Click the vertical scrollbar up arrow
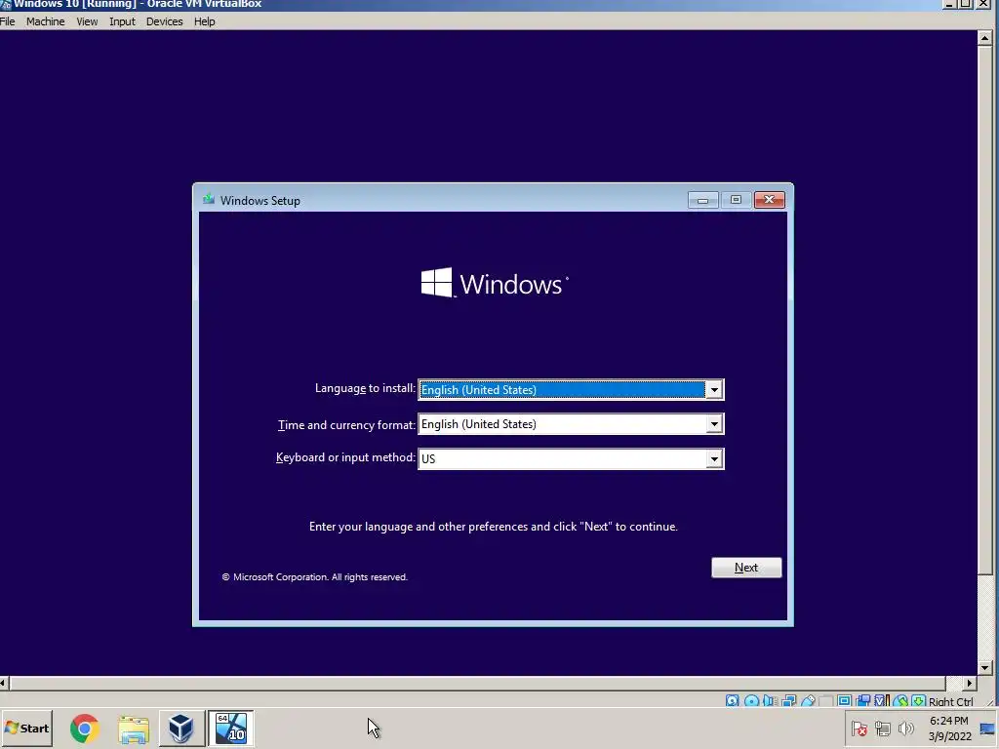Screen dimensions: 999x749 coord(985,38)
